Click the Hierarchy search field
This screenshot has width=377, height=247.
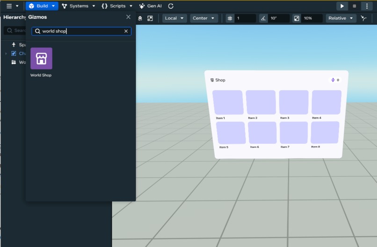point(15,30)
